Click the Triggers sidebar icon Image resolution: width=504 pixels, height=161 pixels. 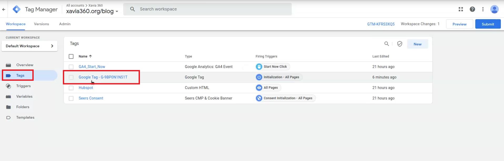8,86
